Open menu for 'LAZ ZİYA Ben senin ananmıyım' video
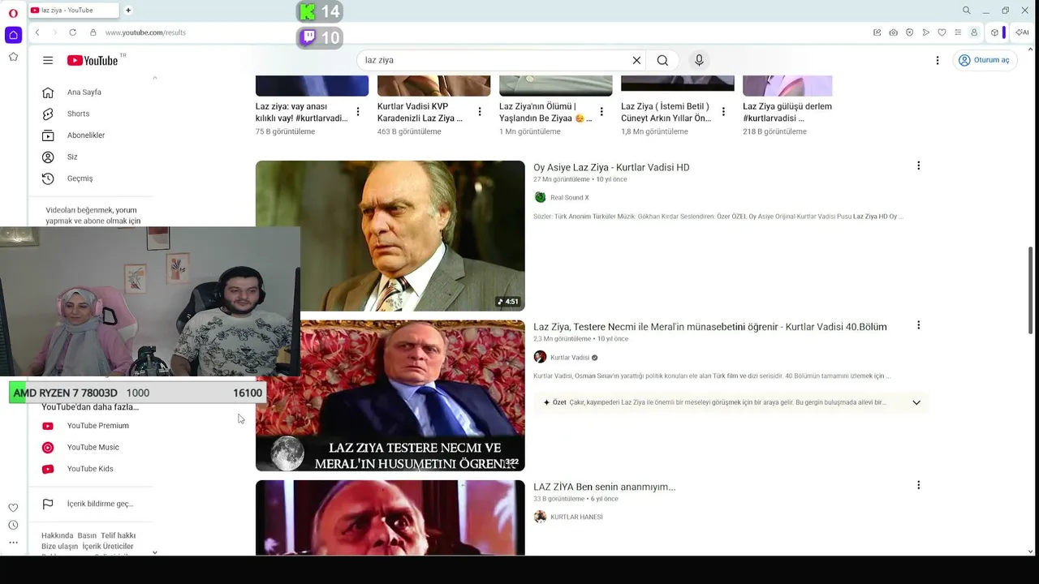1039x584 pixels. (918, 485)
